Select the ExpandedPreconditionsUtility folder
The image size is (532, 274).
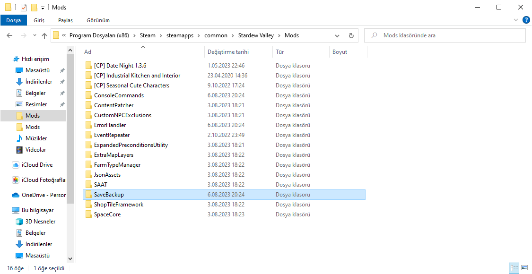pyautogui.click(x=131, y=145)
